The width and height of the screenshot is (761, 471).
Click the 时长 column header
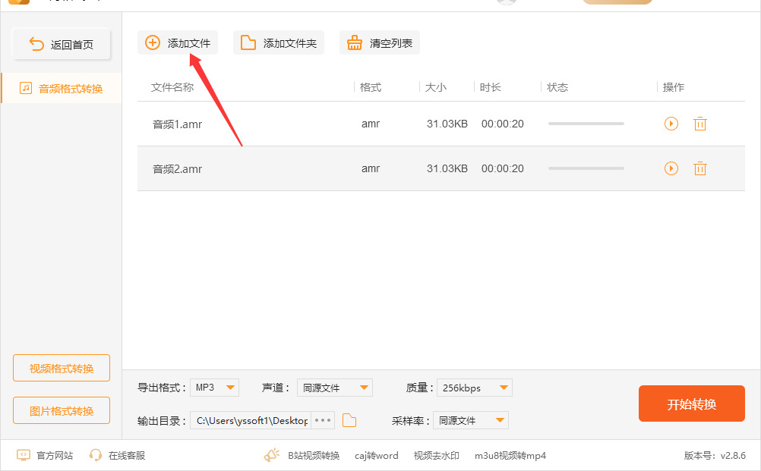[x=490, y=87]
